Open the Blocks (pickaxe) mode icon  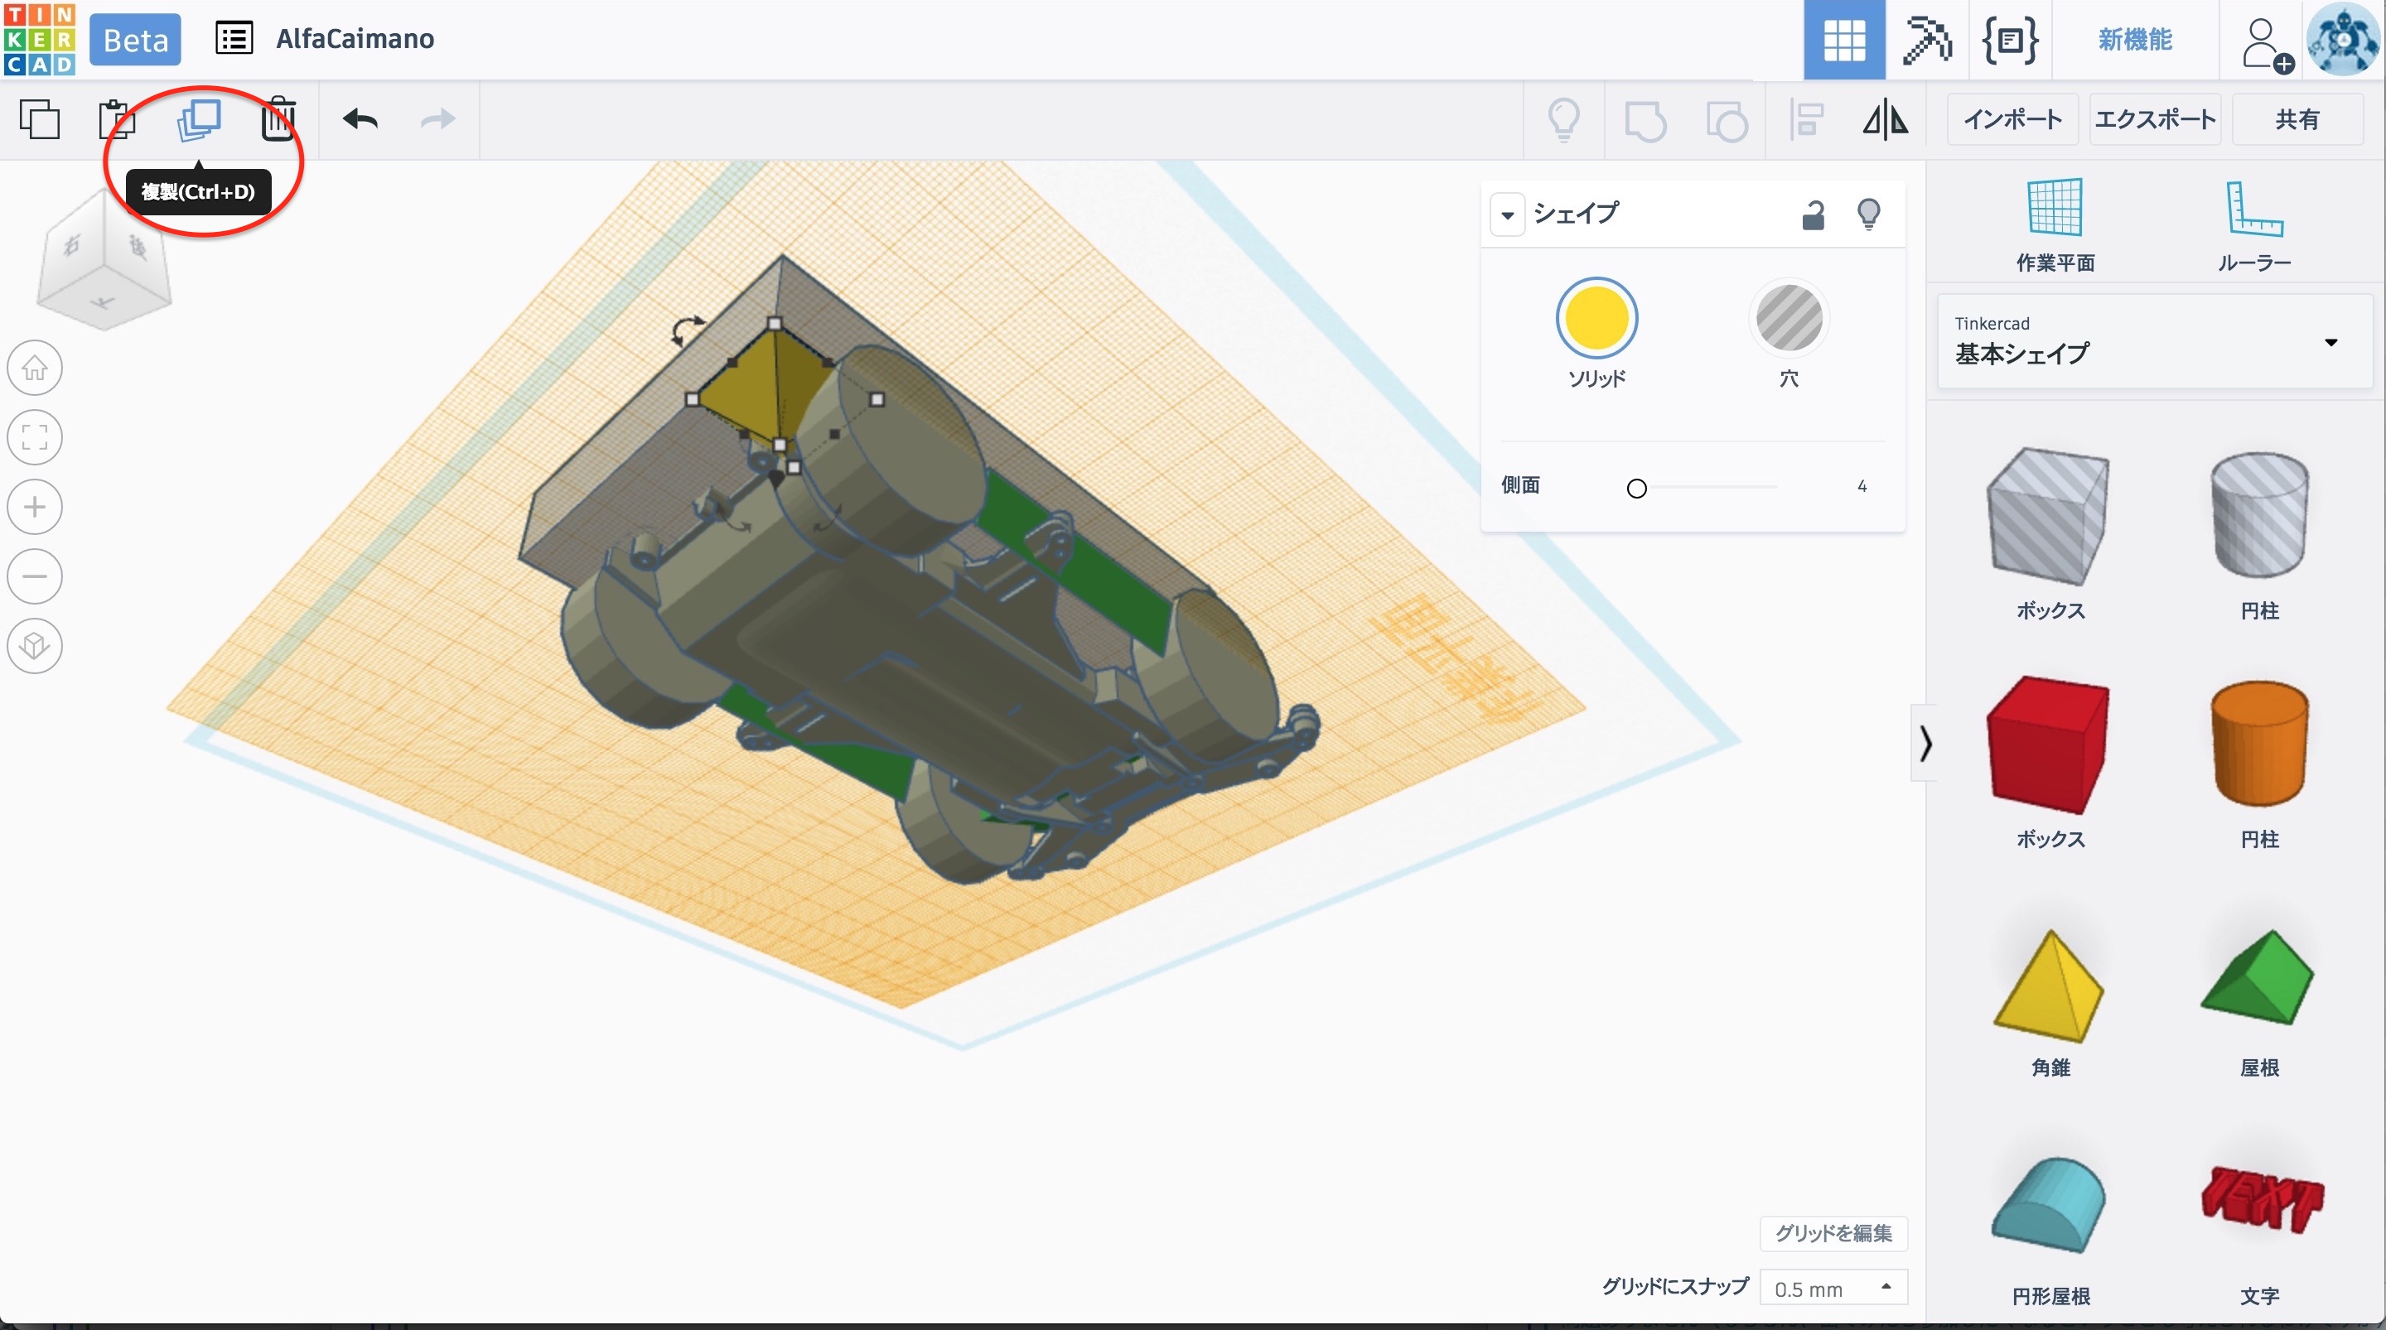pyautogui.click(x=1925, y=40)
